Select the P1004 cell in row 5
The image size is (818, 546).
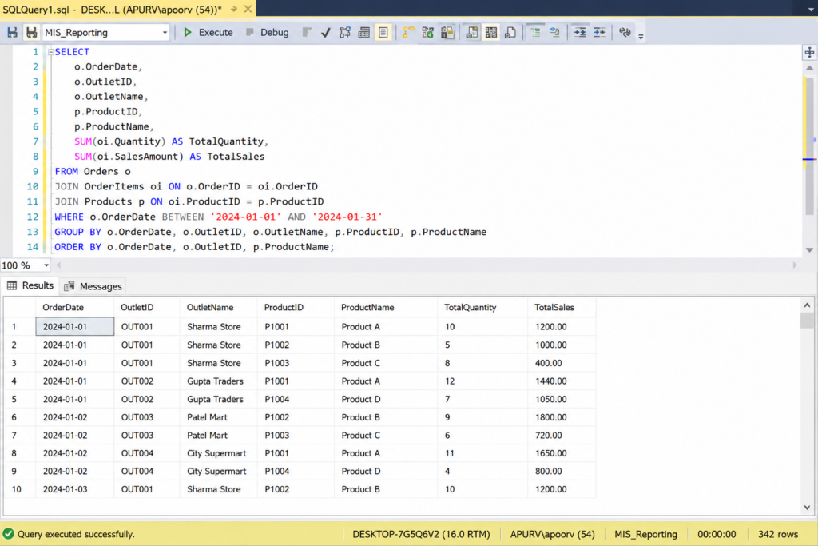[x=296, y=399]
